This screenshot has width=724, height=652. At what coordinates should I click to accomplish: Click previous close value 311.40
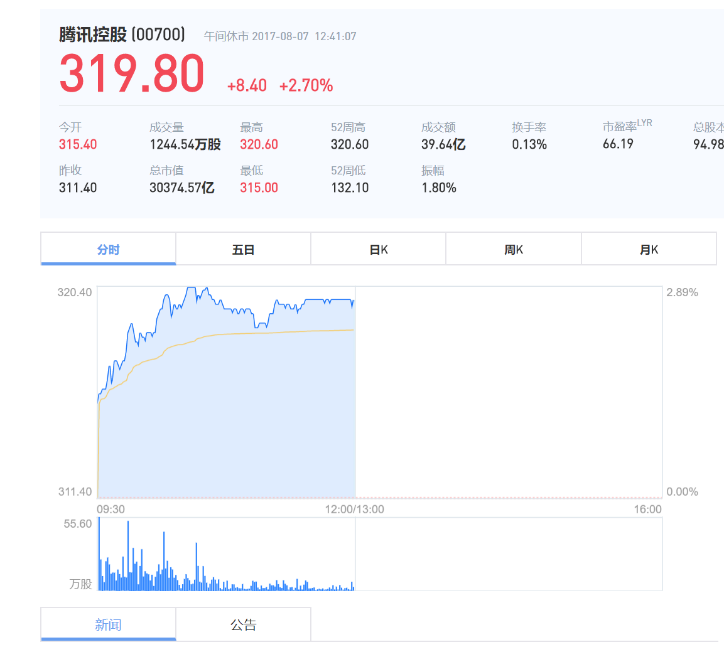click(78, 188)
